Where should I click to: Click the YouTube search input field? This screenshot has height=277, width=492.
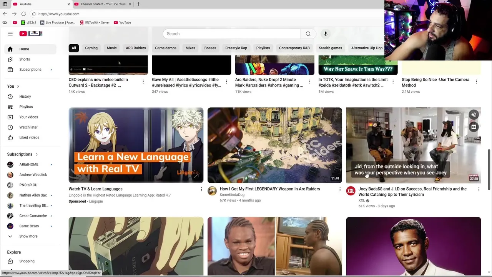pos(231,34)
